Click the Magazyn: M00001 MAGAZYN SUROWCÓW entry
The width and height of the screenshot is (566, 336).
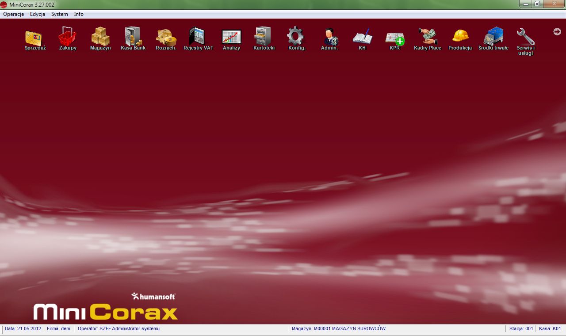pos(339,329)
